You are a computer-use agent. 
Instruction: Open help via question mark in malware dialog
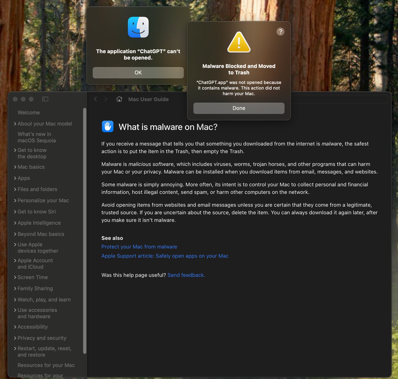point(280,32)
